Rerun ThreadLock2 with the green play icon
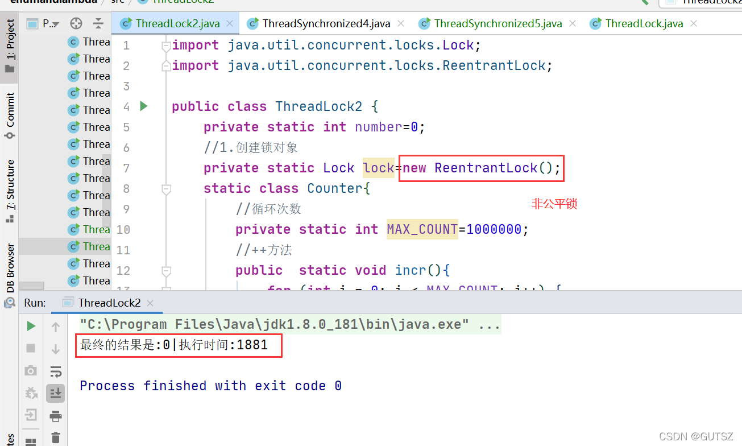 coord(31,326)
